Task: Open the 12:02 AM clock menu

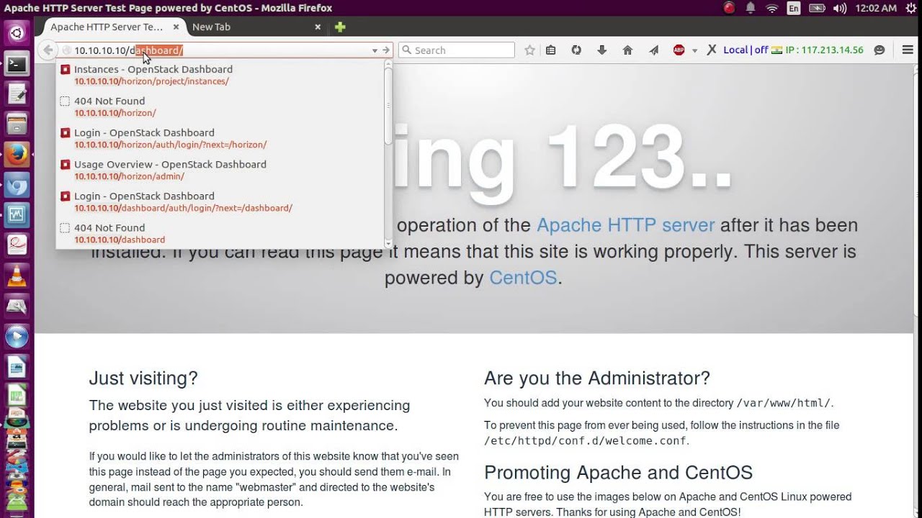Action: coord(876,8)
